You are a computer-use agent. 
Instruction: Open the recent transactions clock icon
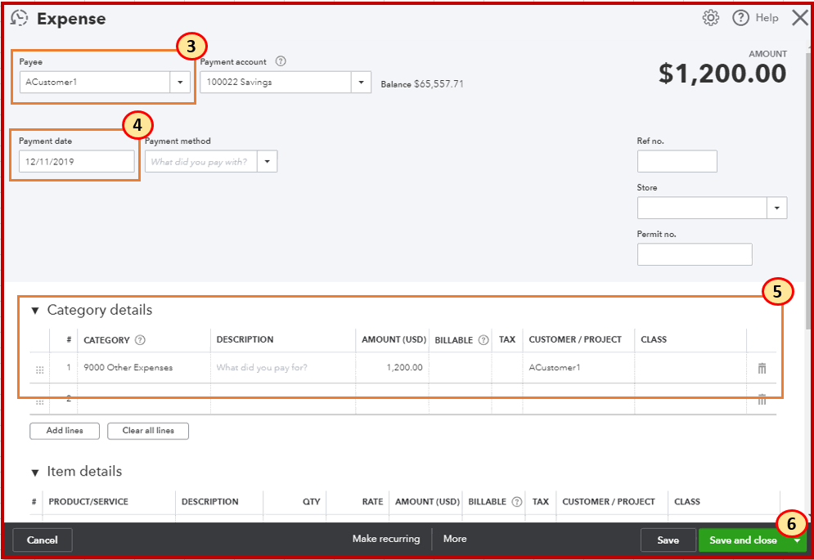pos(19,18)
